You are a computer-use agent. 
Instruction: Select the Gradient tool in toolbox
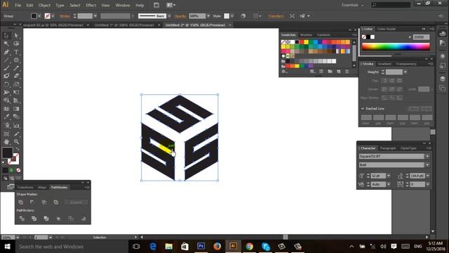tap(16, 109)
